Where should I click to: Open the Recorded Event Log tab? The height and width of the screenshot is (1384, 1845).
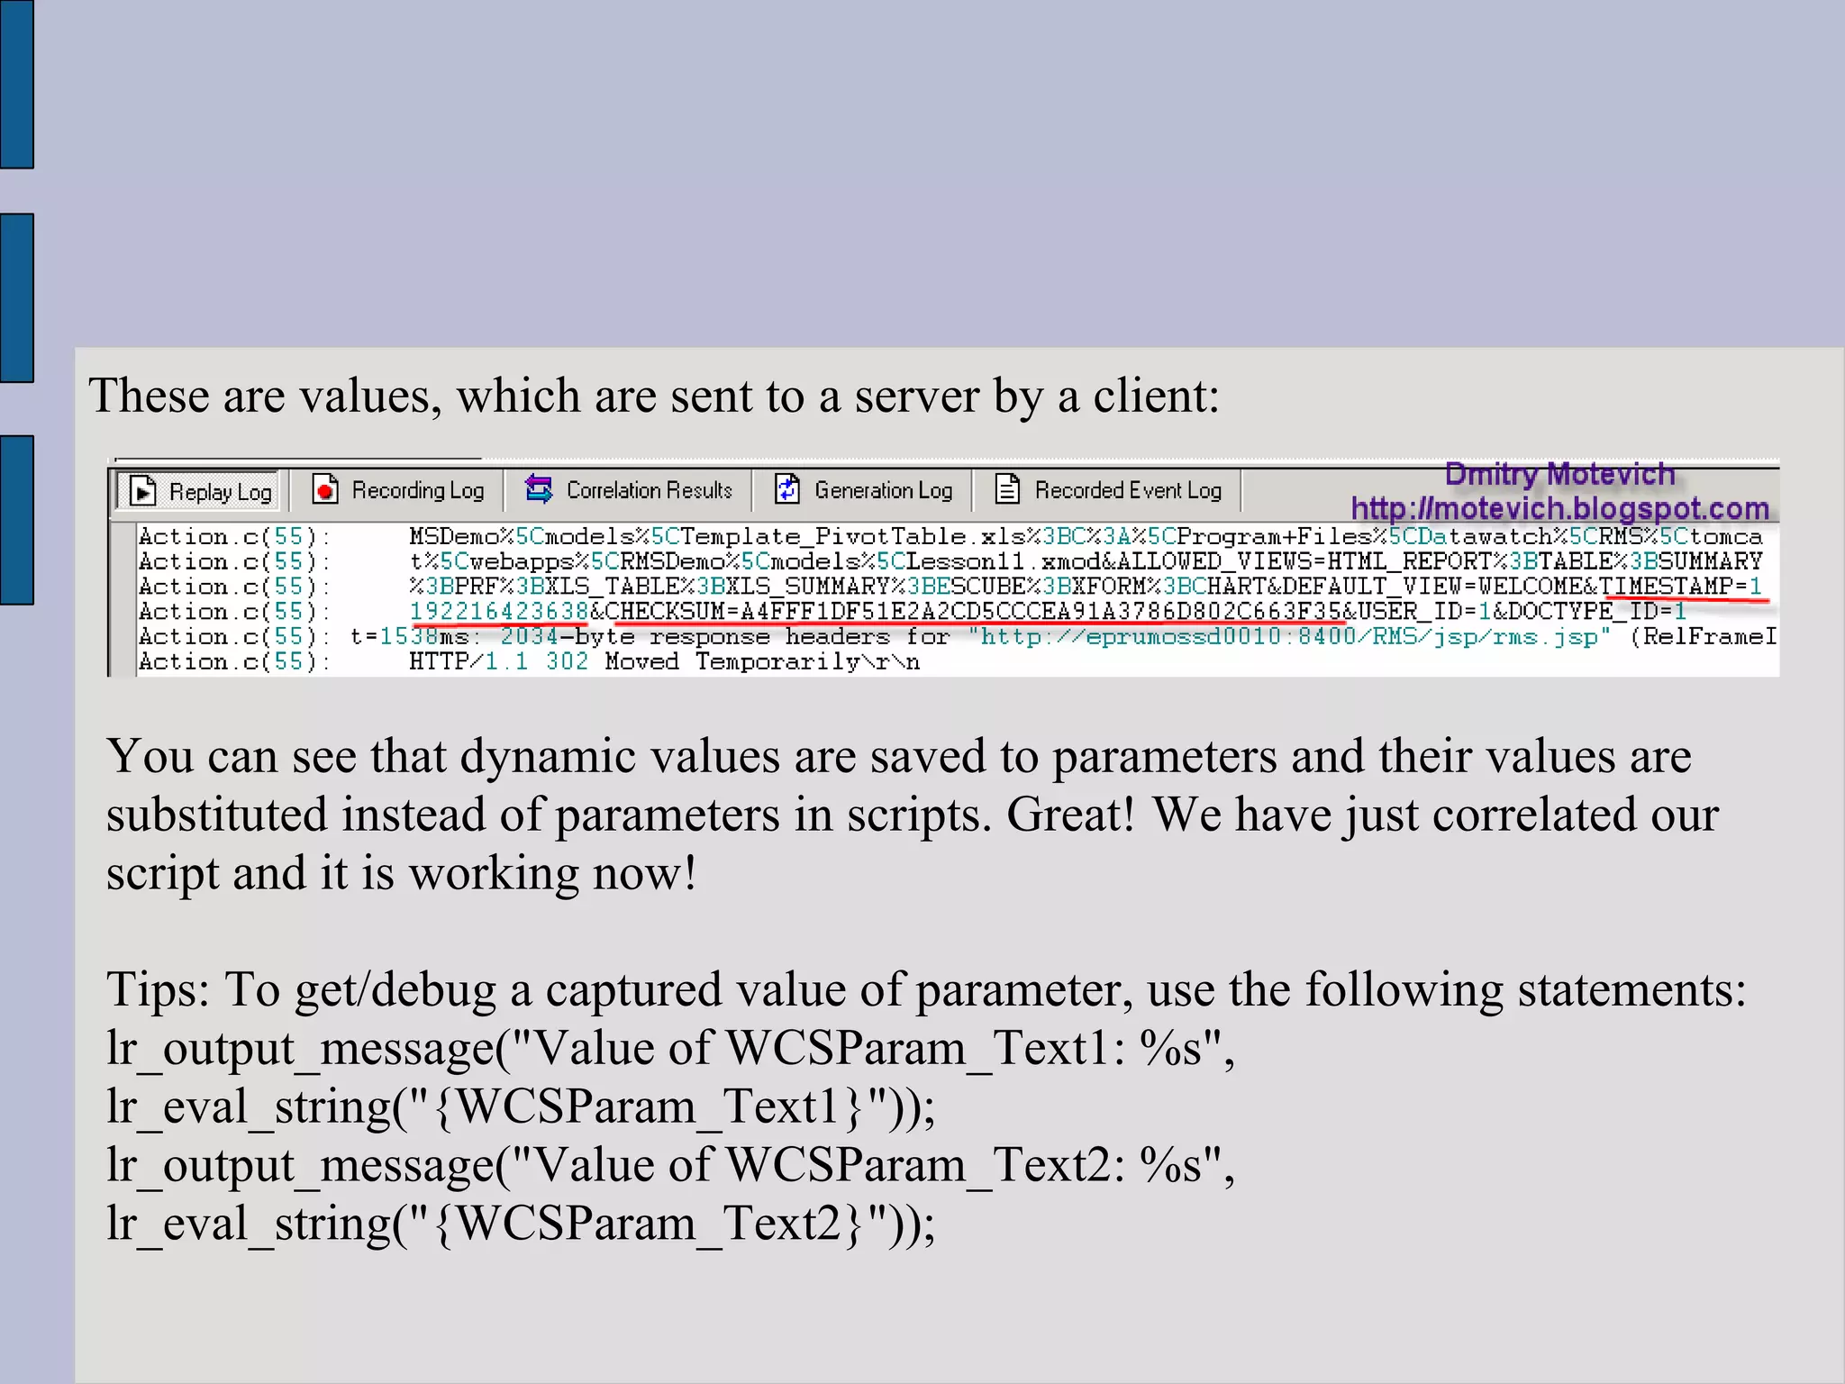click(x=1109, y=490)
